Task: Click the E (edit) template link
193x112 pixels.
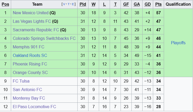Action: click(x=73, y=4)
